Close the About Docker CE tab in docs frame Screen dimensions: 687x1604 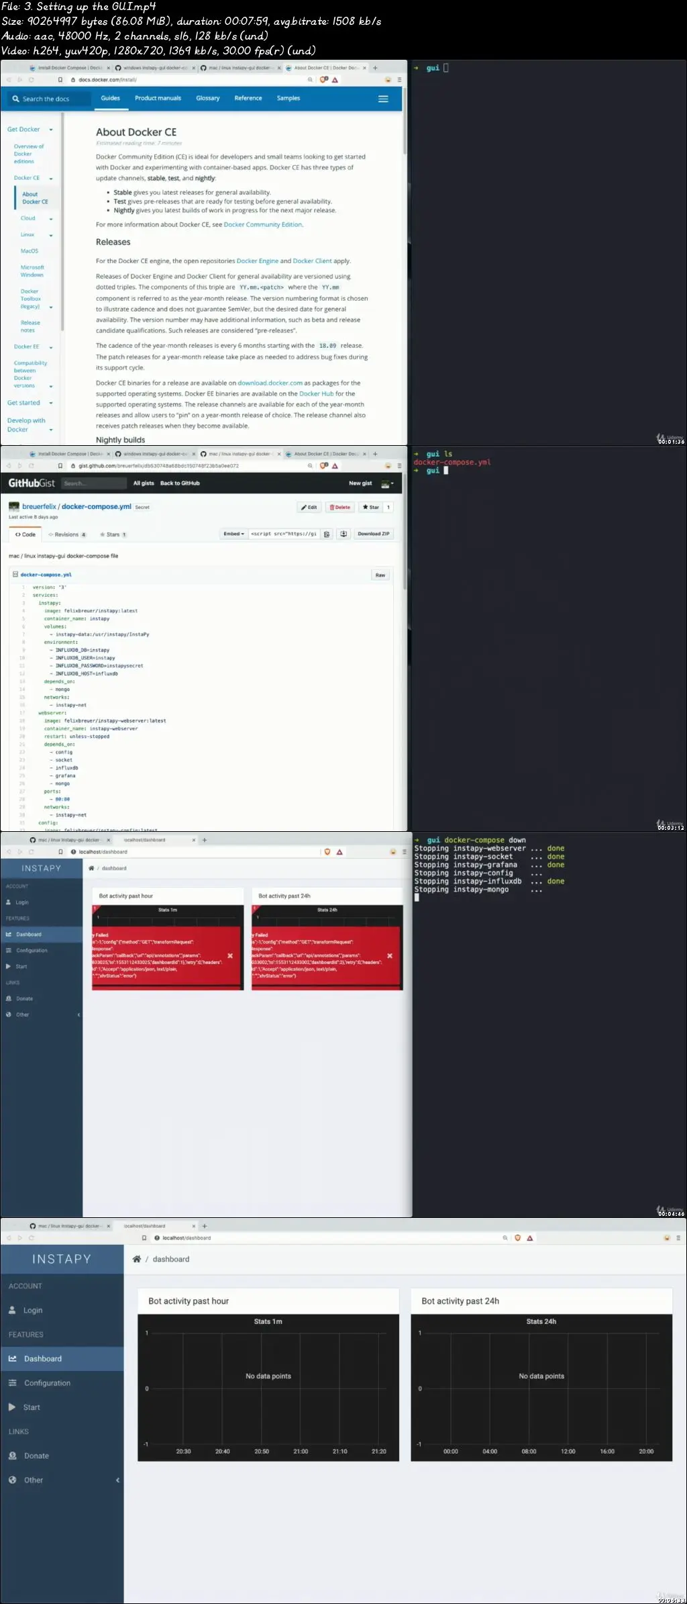tap(365, 68)
